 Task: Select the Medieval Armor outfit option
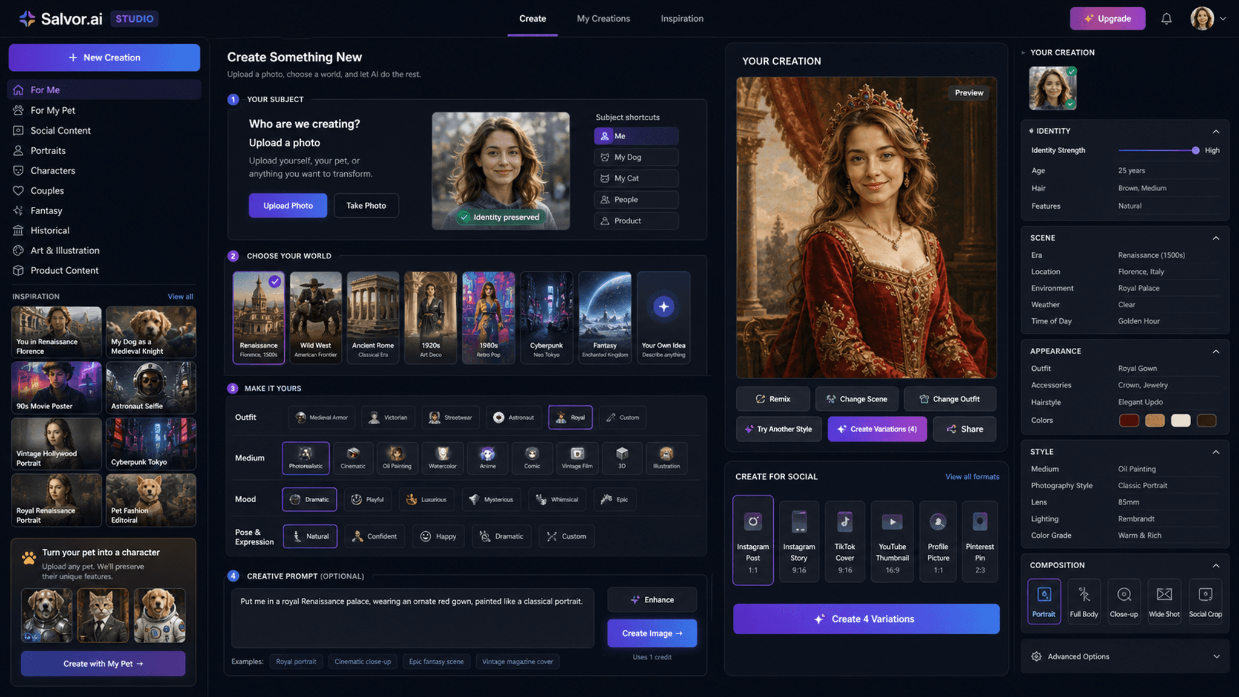click(321, 417)
